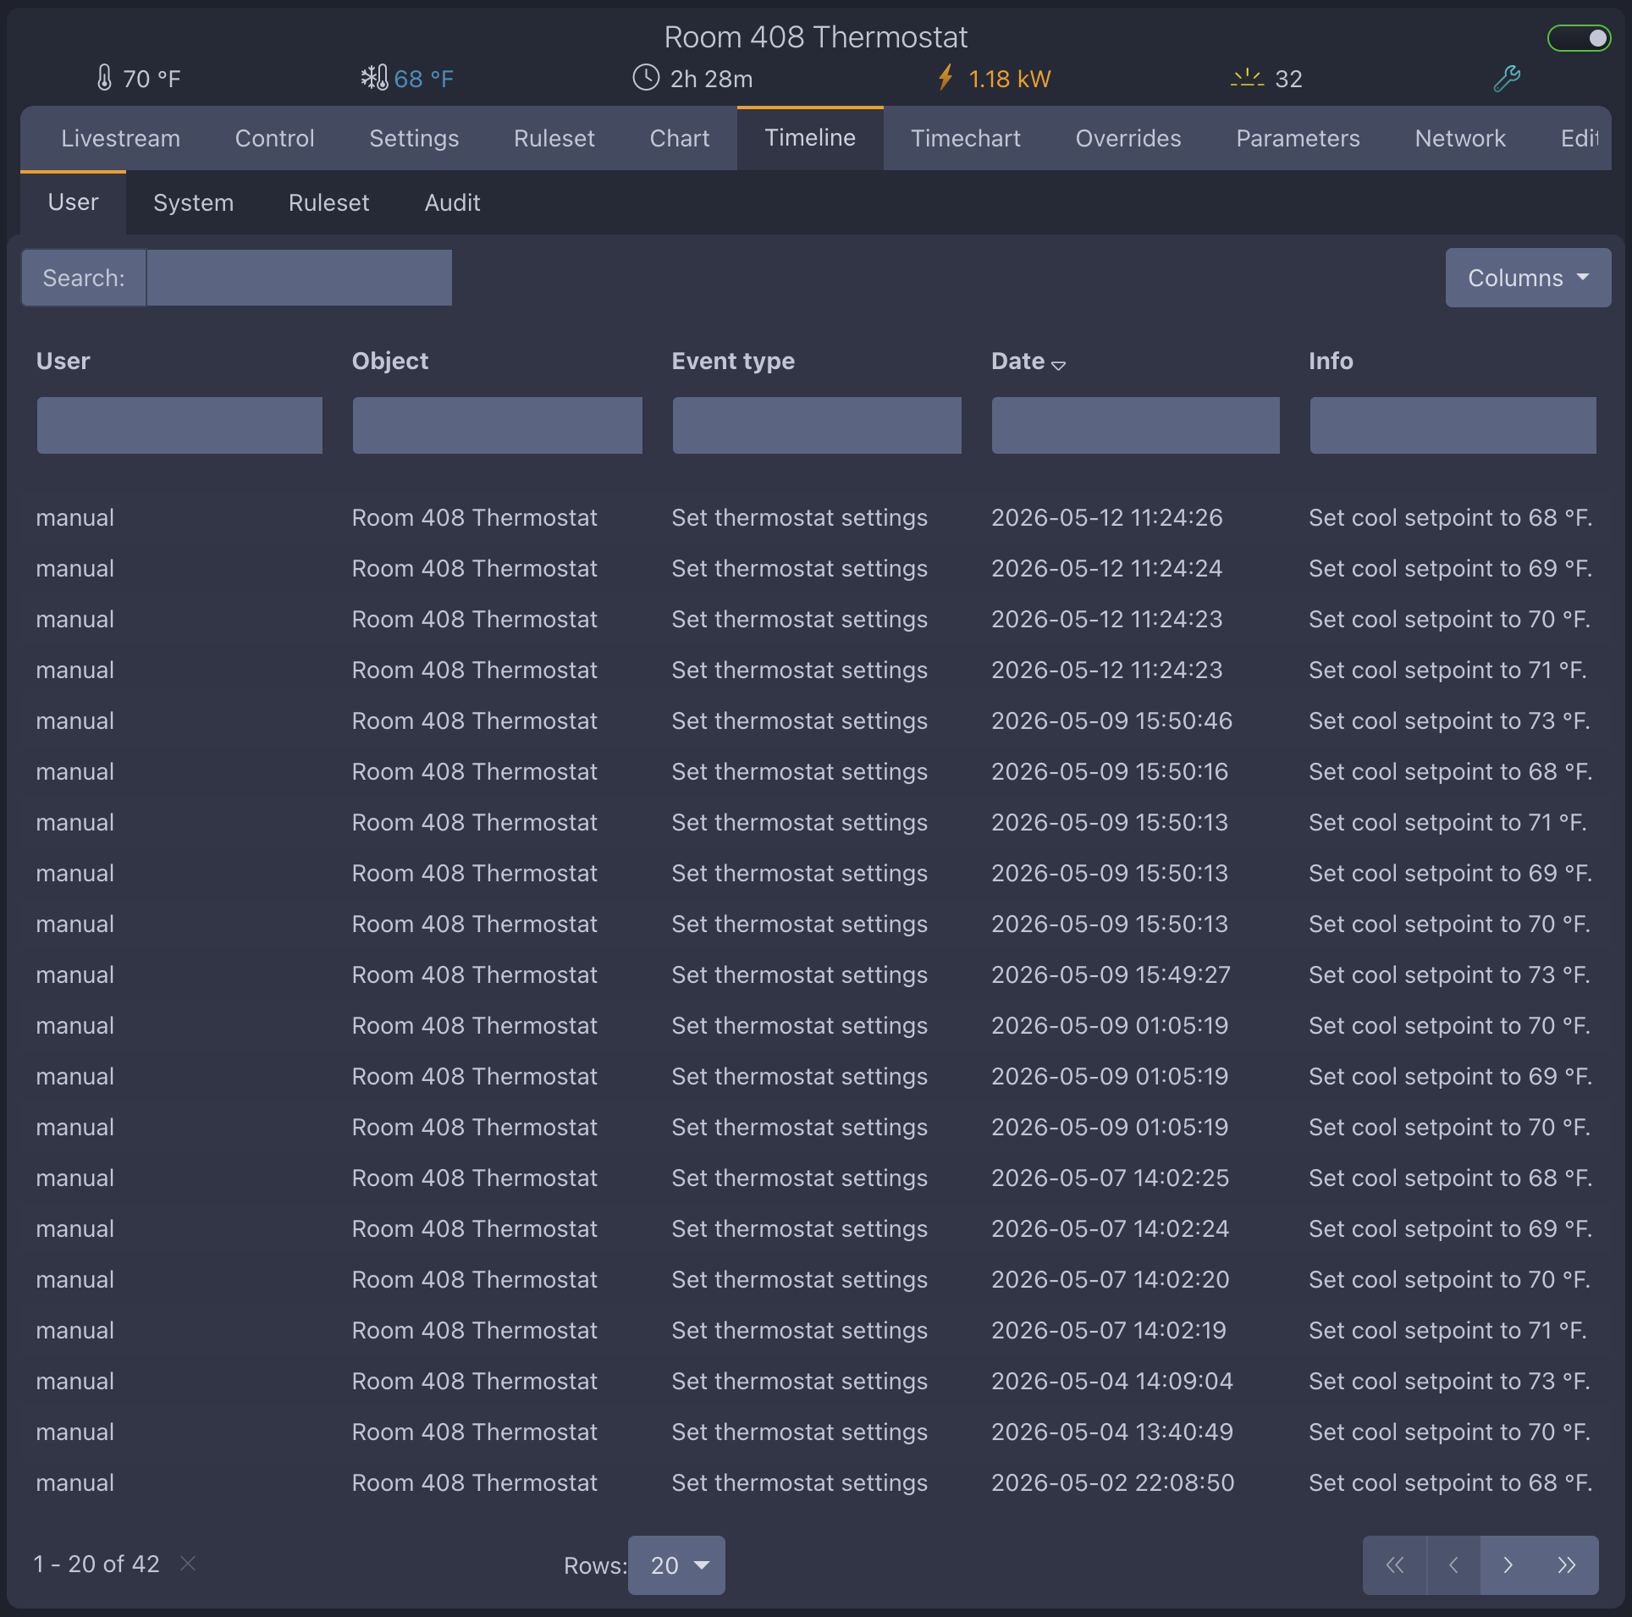Select the row dated 2026-05-12 11:24:26

click(816, 517)
